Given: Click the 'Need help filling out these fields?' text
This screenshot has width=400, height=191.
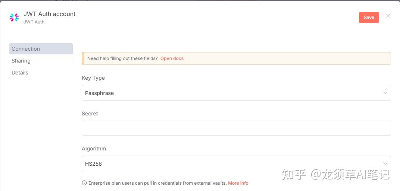Looking at the screenshot, I should (122, 58).
